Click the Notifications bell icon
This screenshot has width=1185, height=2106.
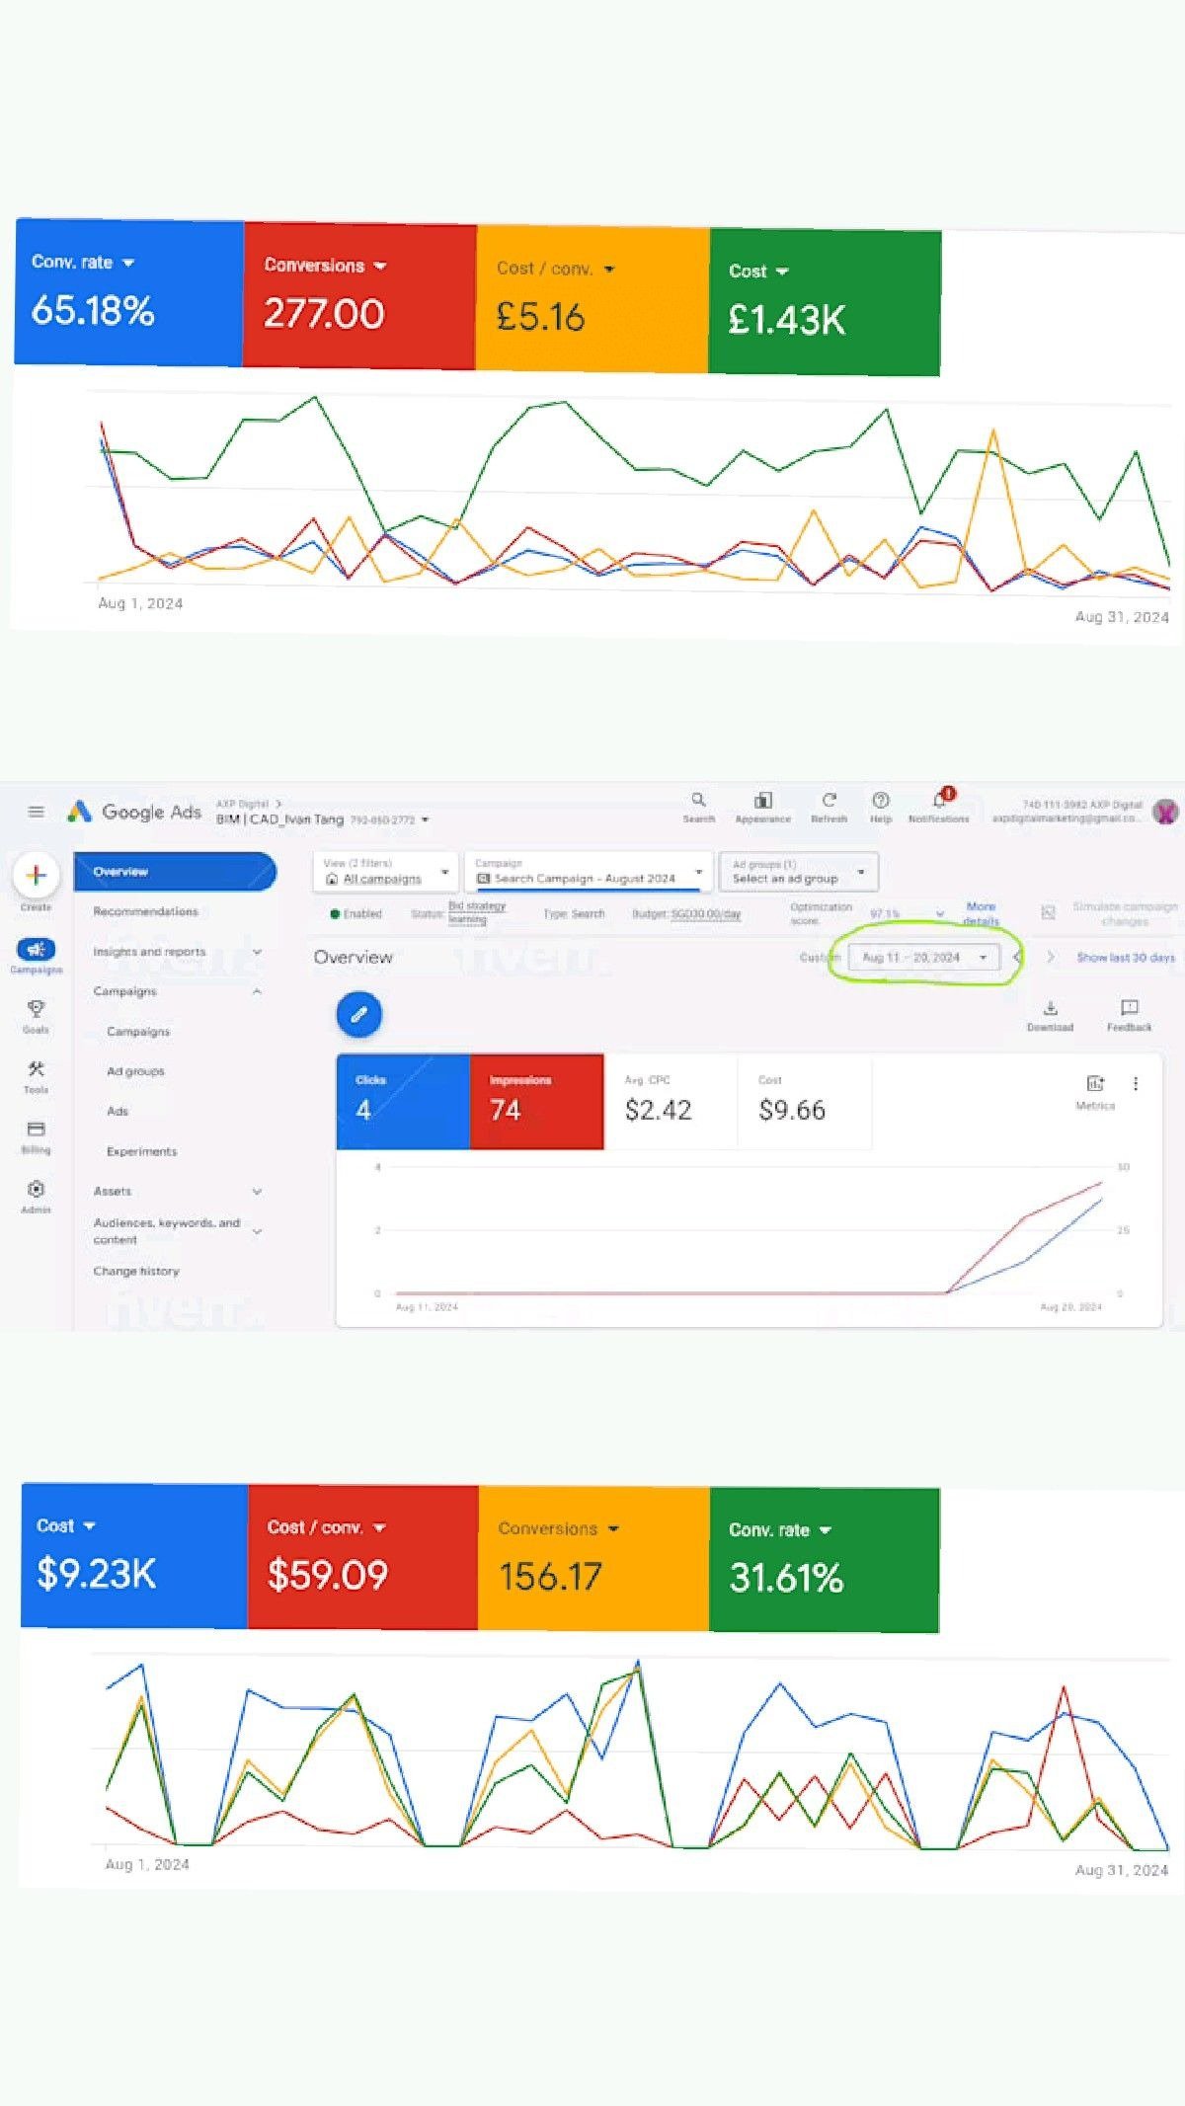[939, 801]
